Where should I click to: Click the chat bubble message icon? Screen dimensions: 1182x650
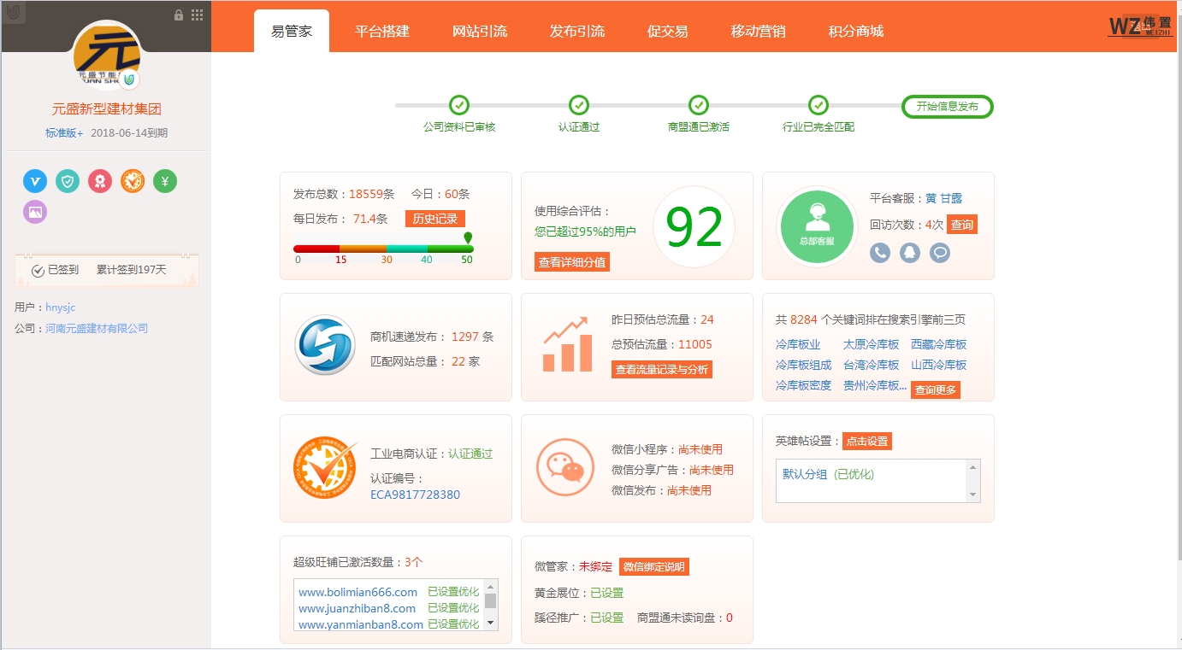[x=940, y=253]
